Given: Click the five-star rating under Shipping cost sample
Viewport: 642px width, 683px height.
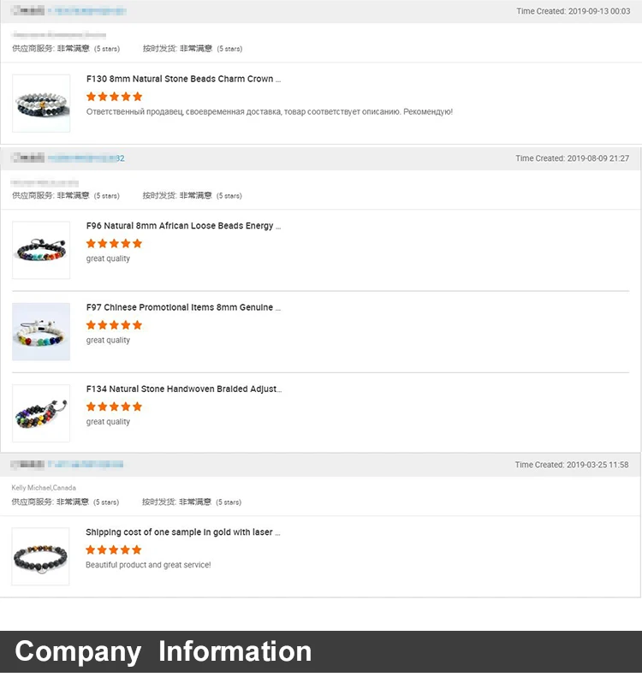Looking at the screenshot, I should [x=113, y=550].
